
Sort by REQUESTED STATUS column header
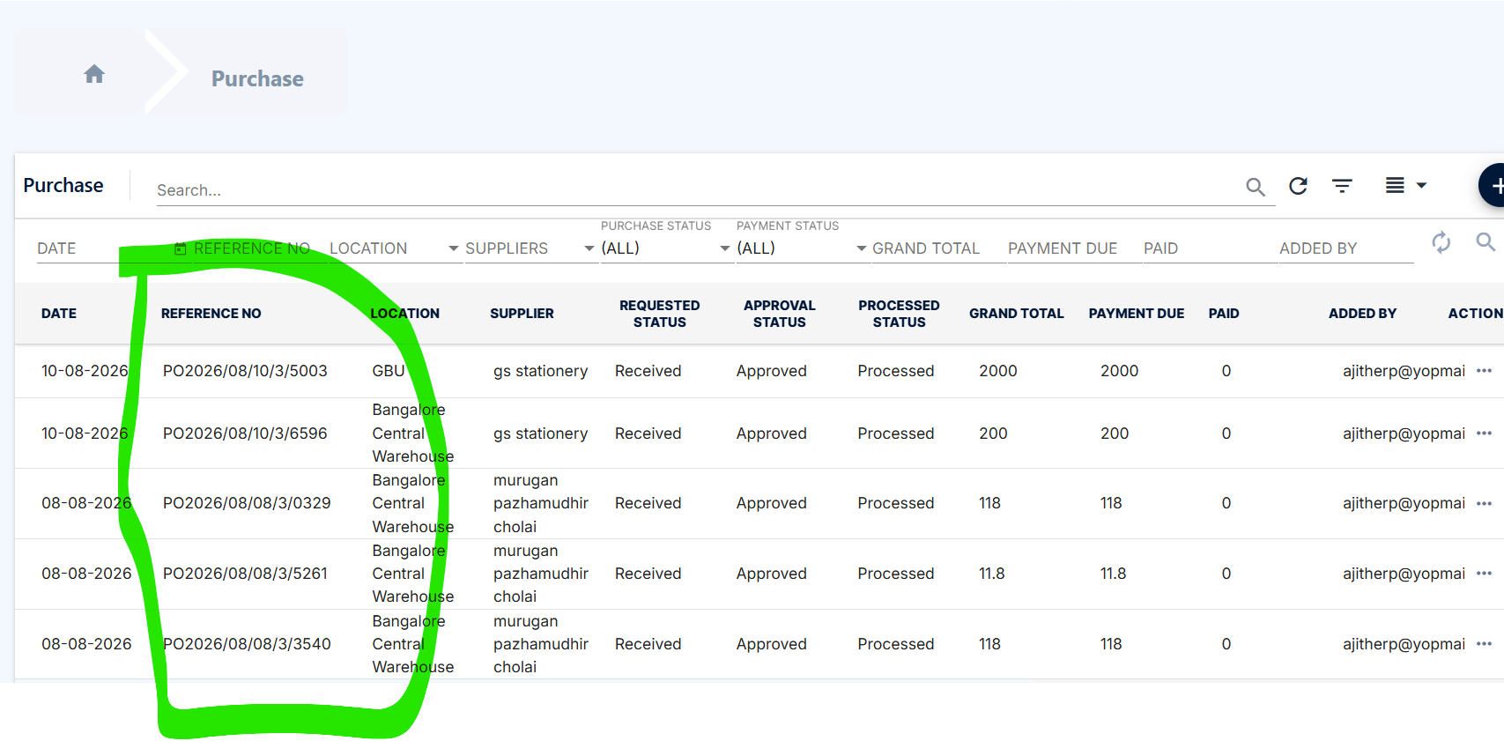[660, 314]
